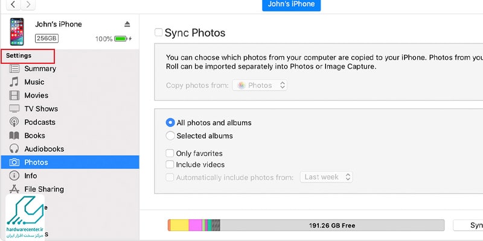This screenshot has width=483, height=241.
Task: Click the 256GB capacity label
Action: click(46, 39)
